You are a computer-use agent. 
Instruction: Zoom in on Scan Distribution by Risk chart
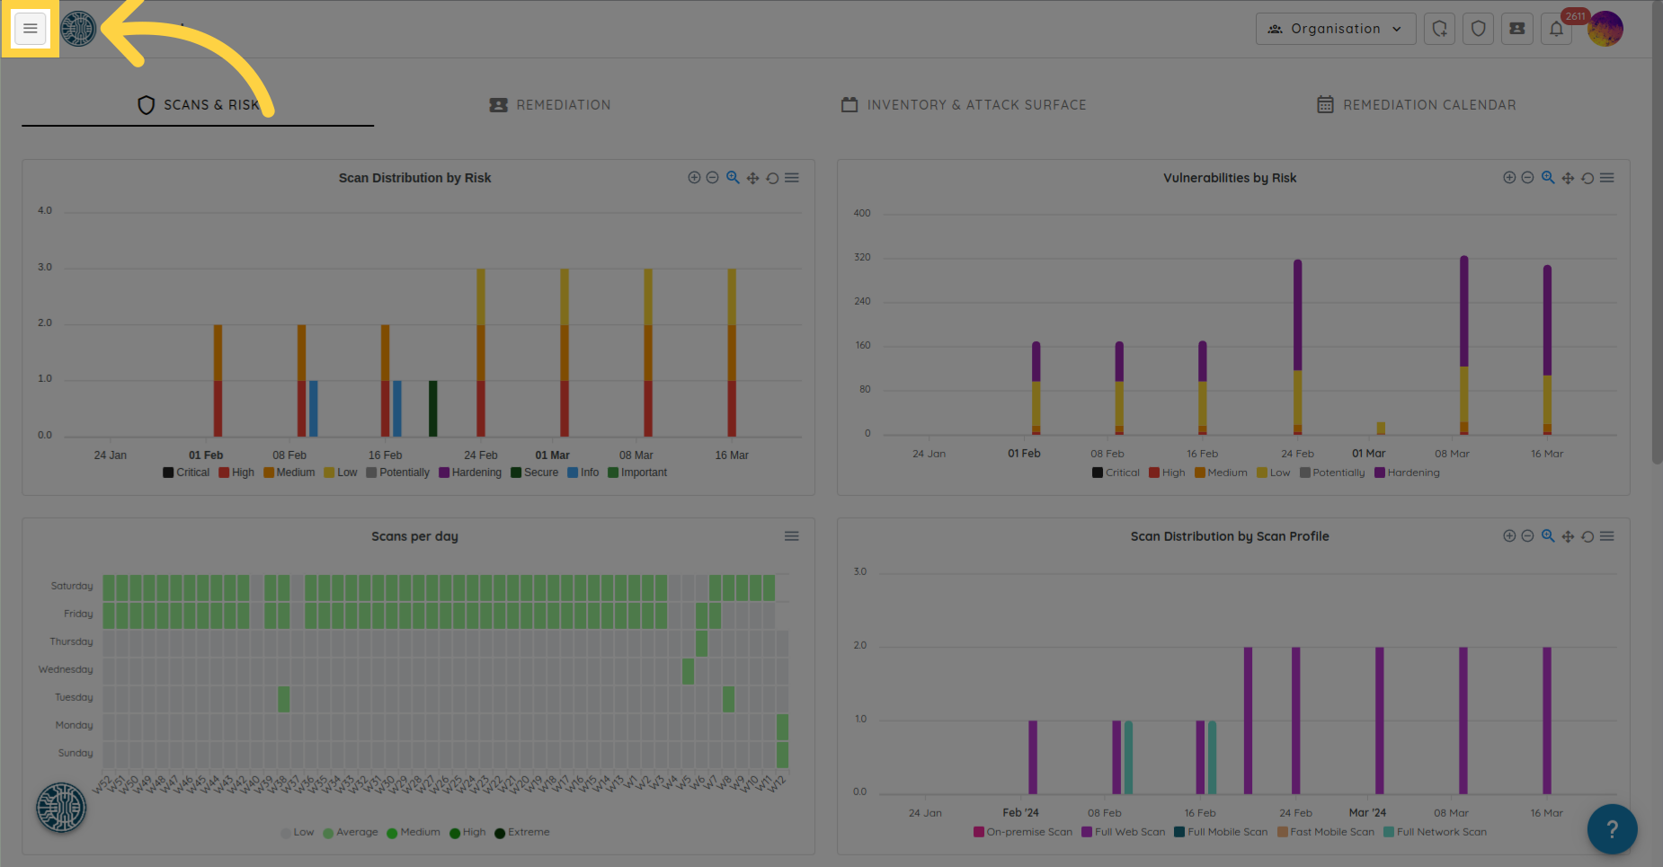tap(694, 178)
